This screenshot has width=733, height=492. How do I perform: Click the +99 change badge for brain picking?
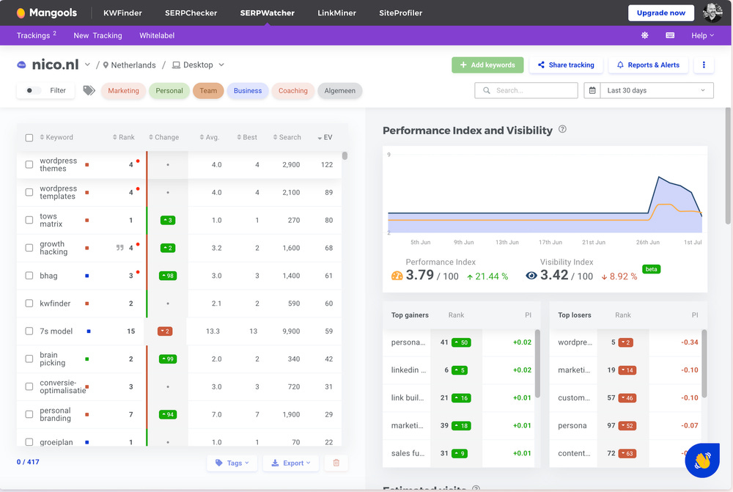point(168,359)
